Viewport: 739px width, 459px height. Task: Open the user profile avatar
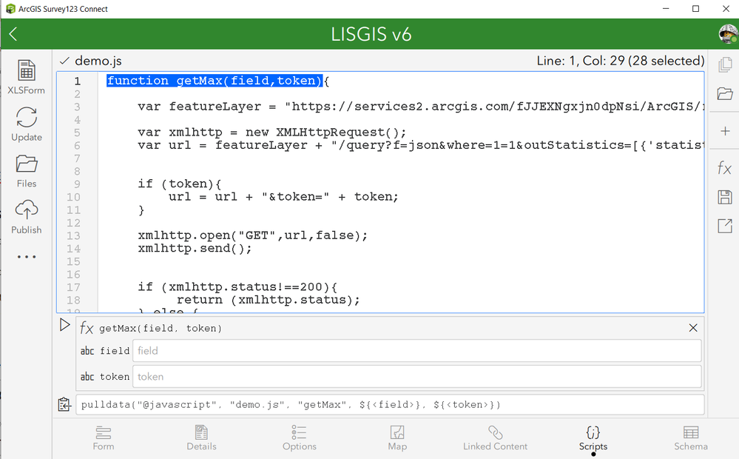click(x=728, y=34)
